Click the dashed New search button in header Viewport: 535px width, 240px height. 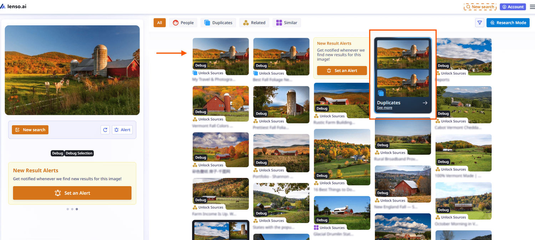(480, 7)
